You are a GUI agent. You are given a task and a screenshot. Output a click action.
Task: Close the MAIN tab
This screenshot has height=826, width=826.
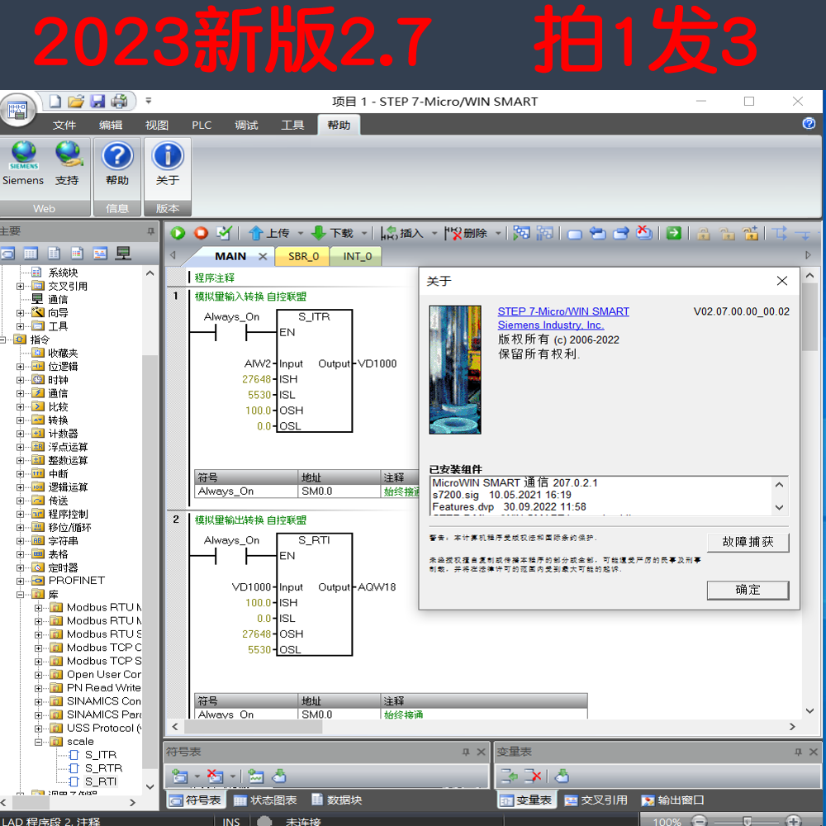click(x=263, y=257)
